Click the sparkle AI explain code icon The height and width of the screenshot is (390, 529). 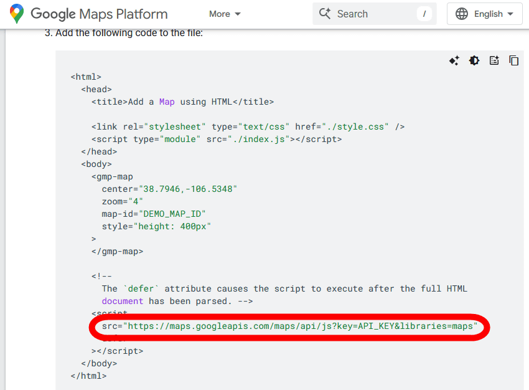(x=454, y=60)
